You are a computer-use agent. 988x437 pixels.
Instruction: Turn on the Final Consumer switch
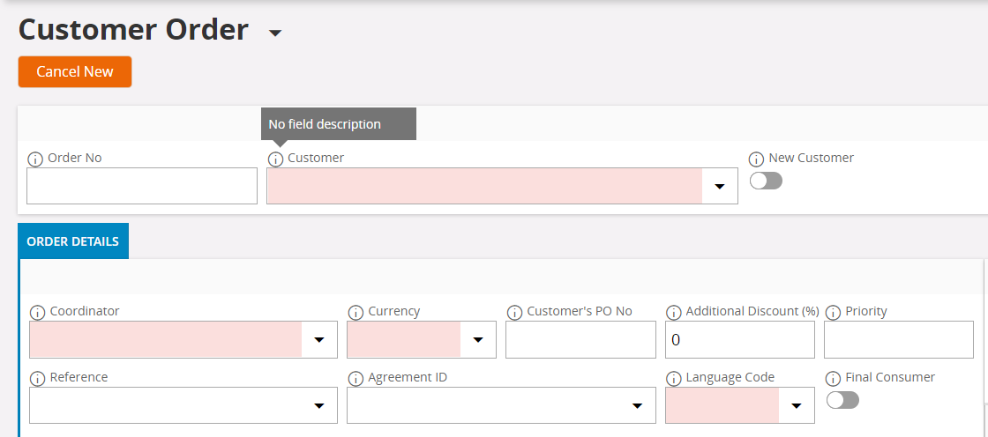click(842, 400)
